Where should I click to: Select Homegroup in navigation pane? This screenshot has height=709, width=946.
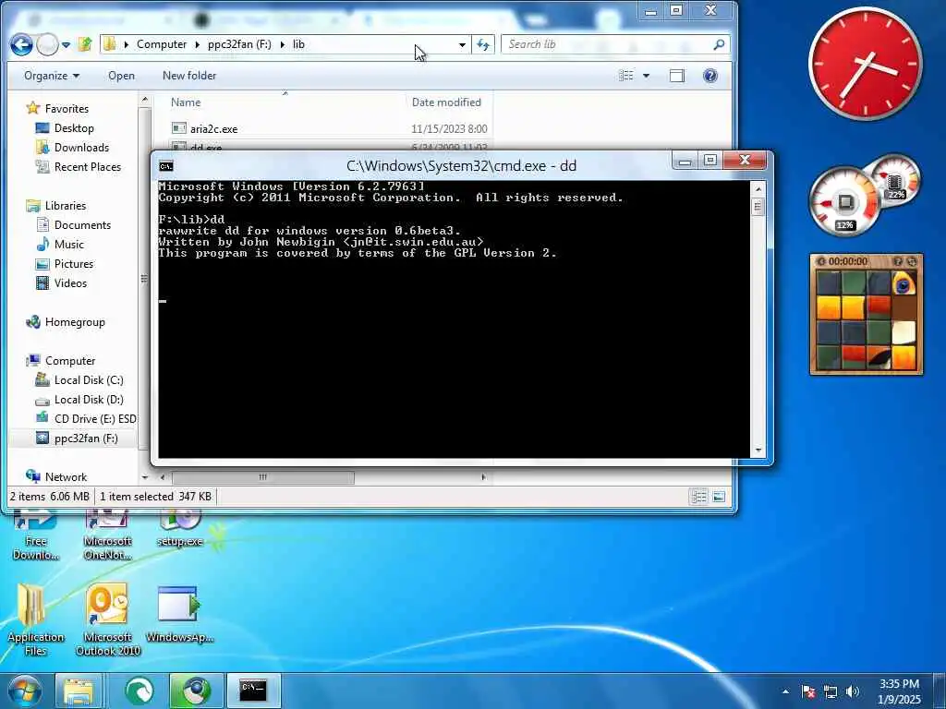(x=75, y=322)
